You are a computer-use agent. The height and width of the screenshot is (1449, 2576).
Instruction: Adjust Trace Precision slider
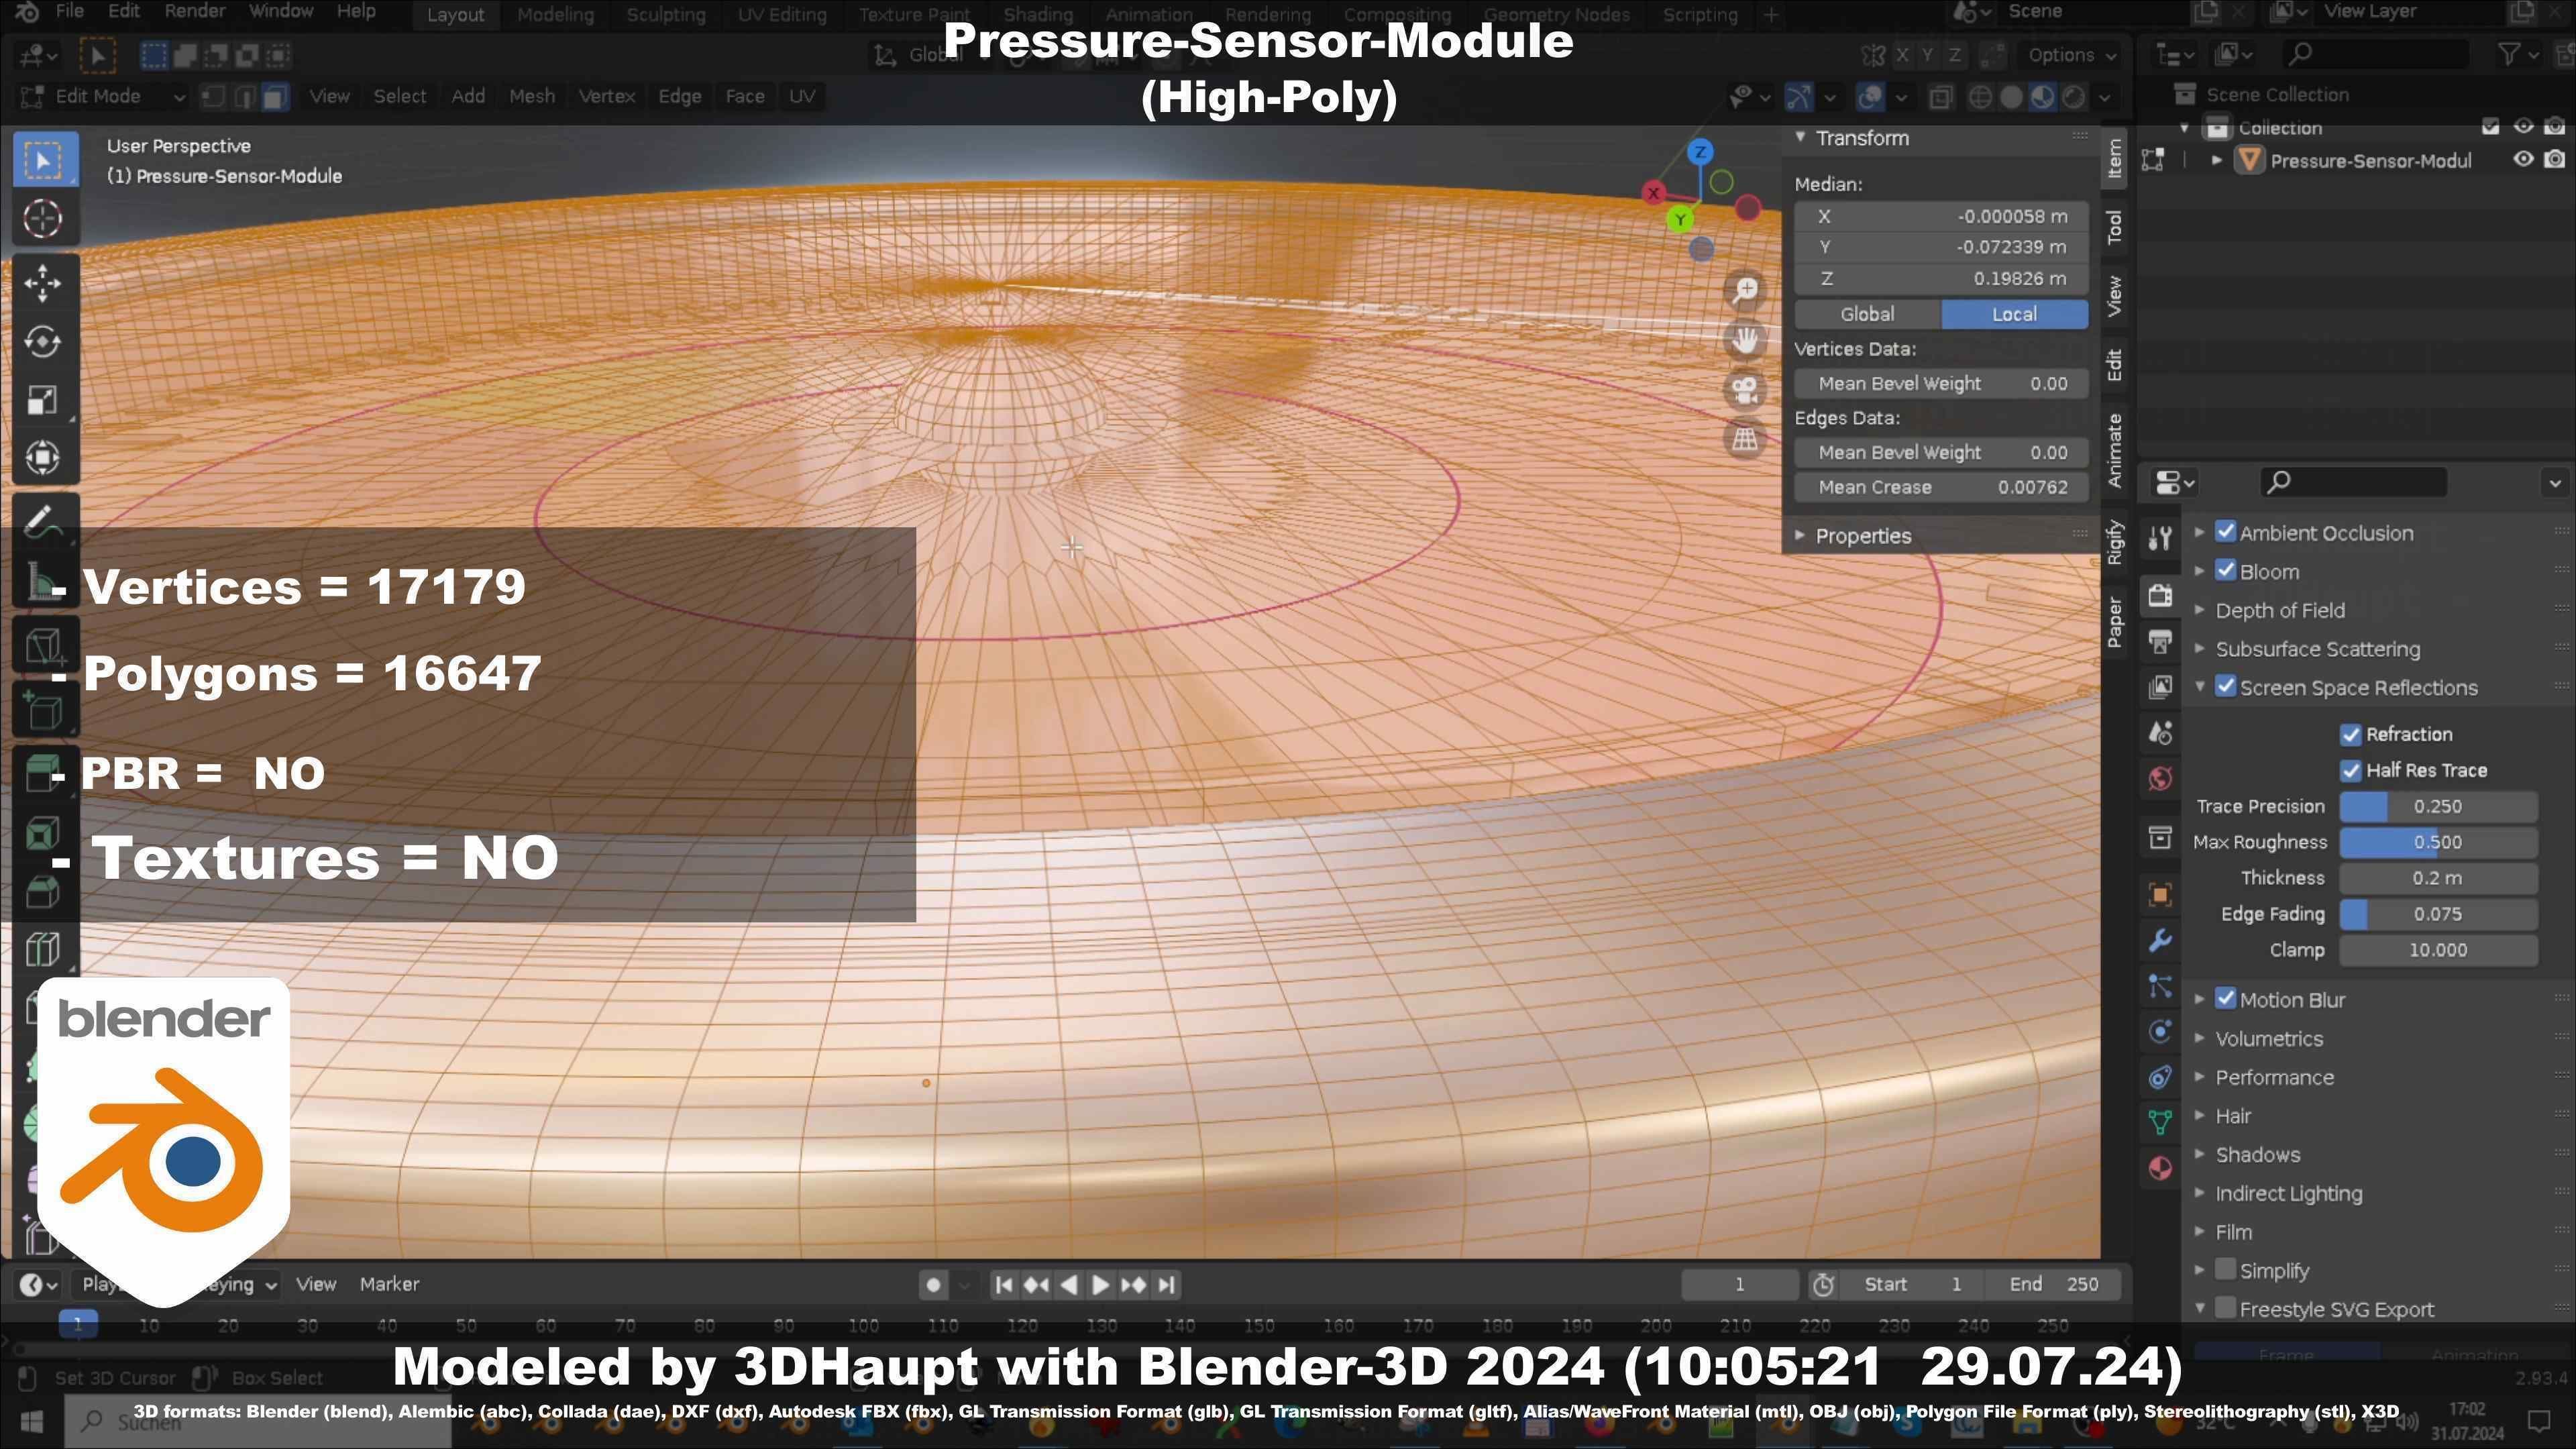(2437, 807)
